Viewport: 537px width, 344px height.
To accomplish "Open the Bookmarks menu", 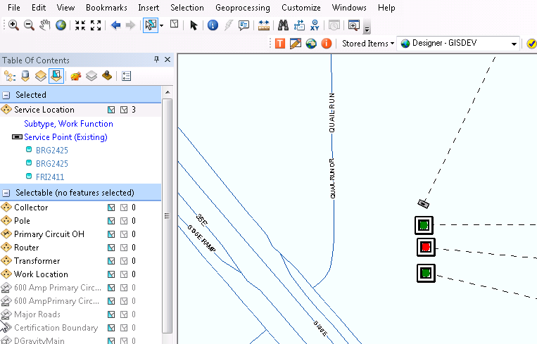I will coord(106,8).
